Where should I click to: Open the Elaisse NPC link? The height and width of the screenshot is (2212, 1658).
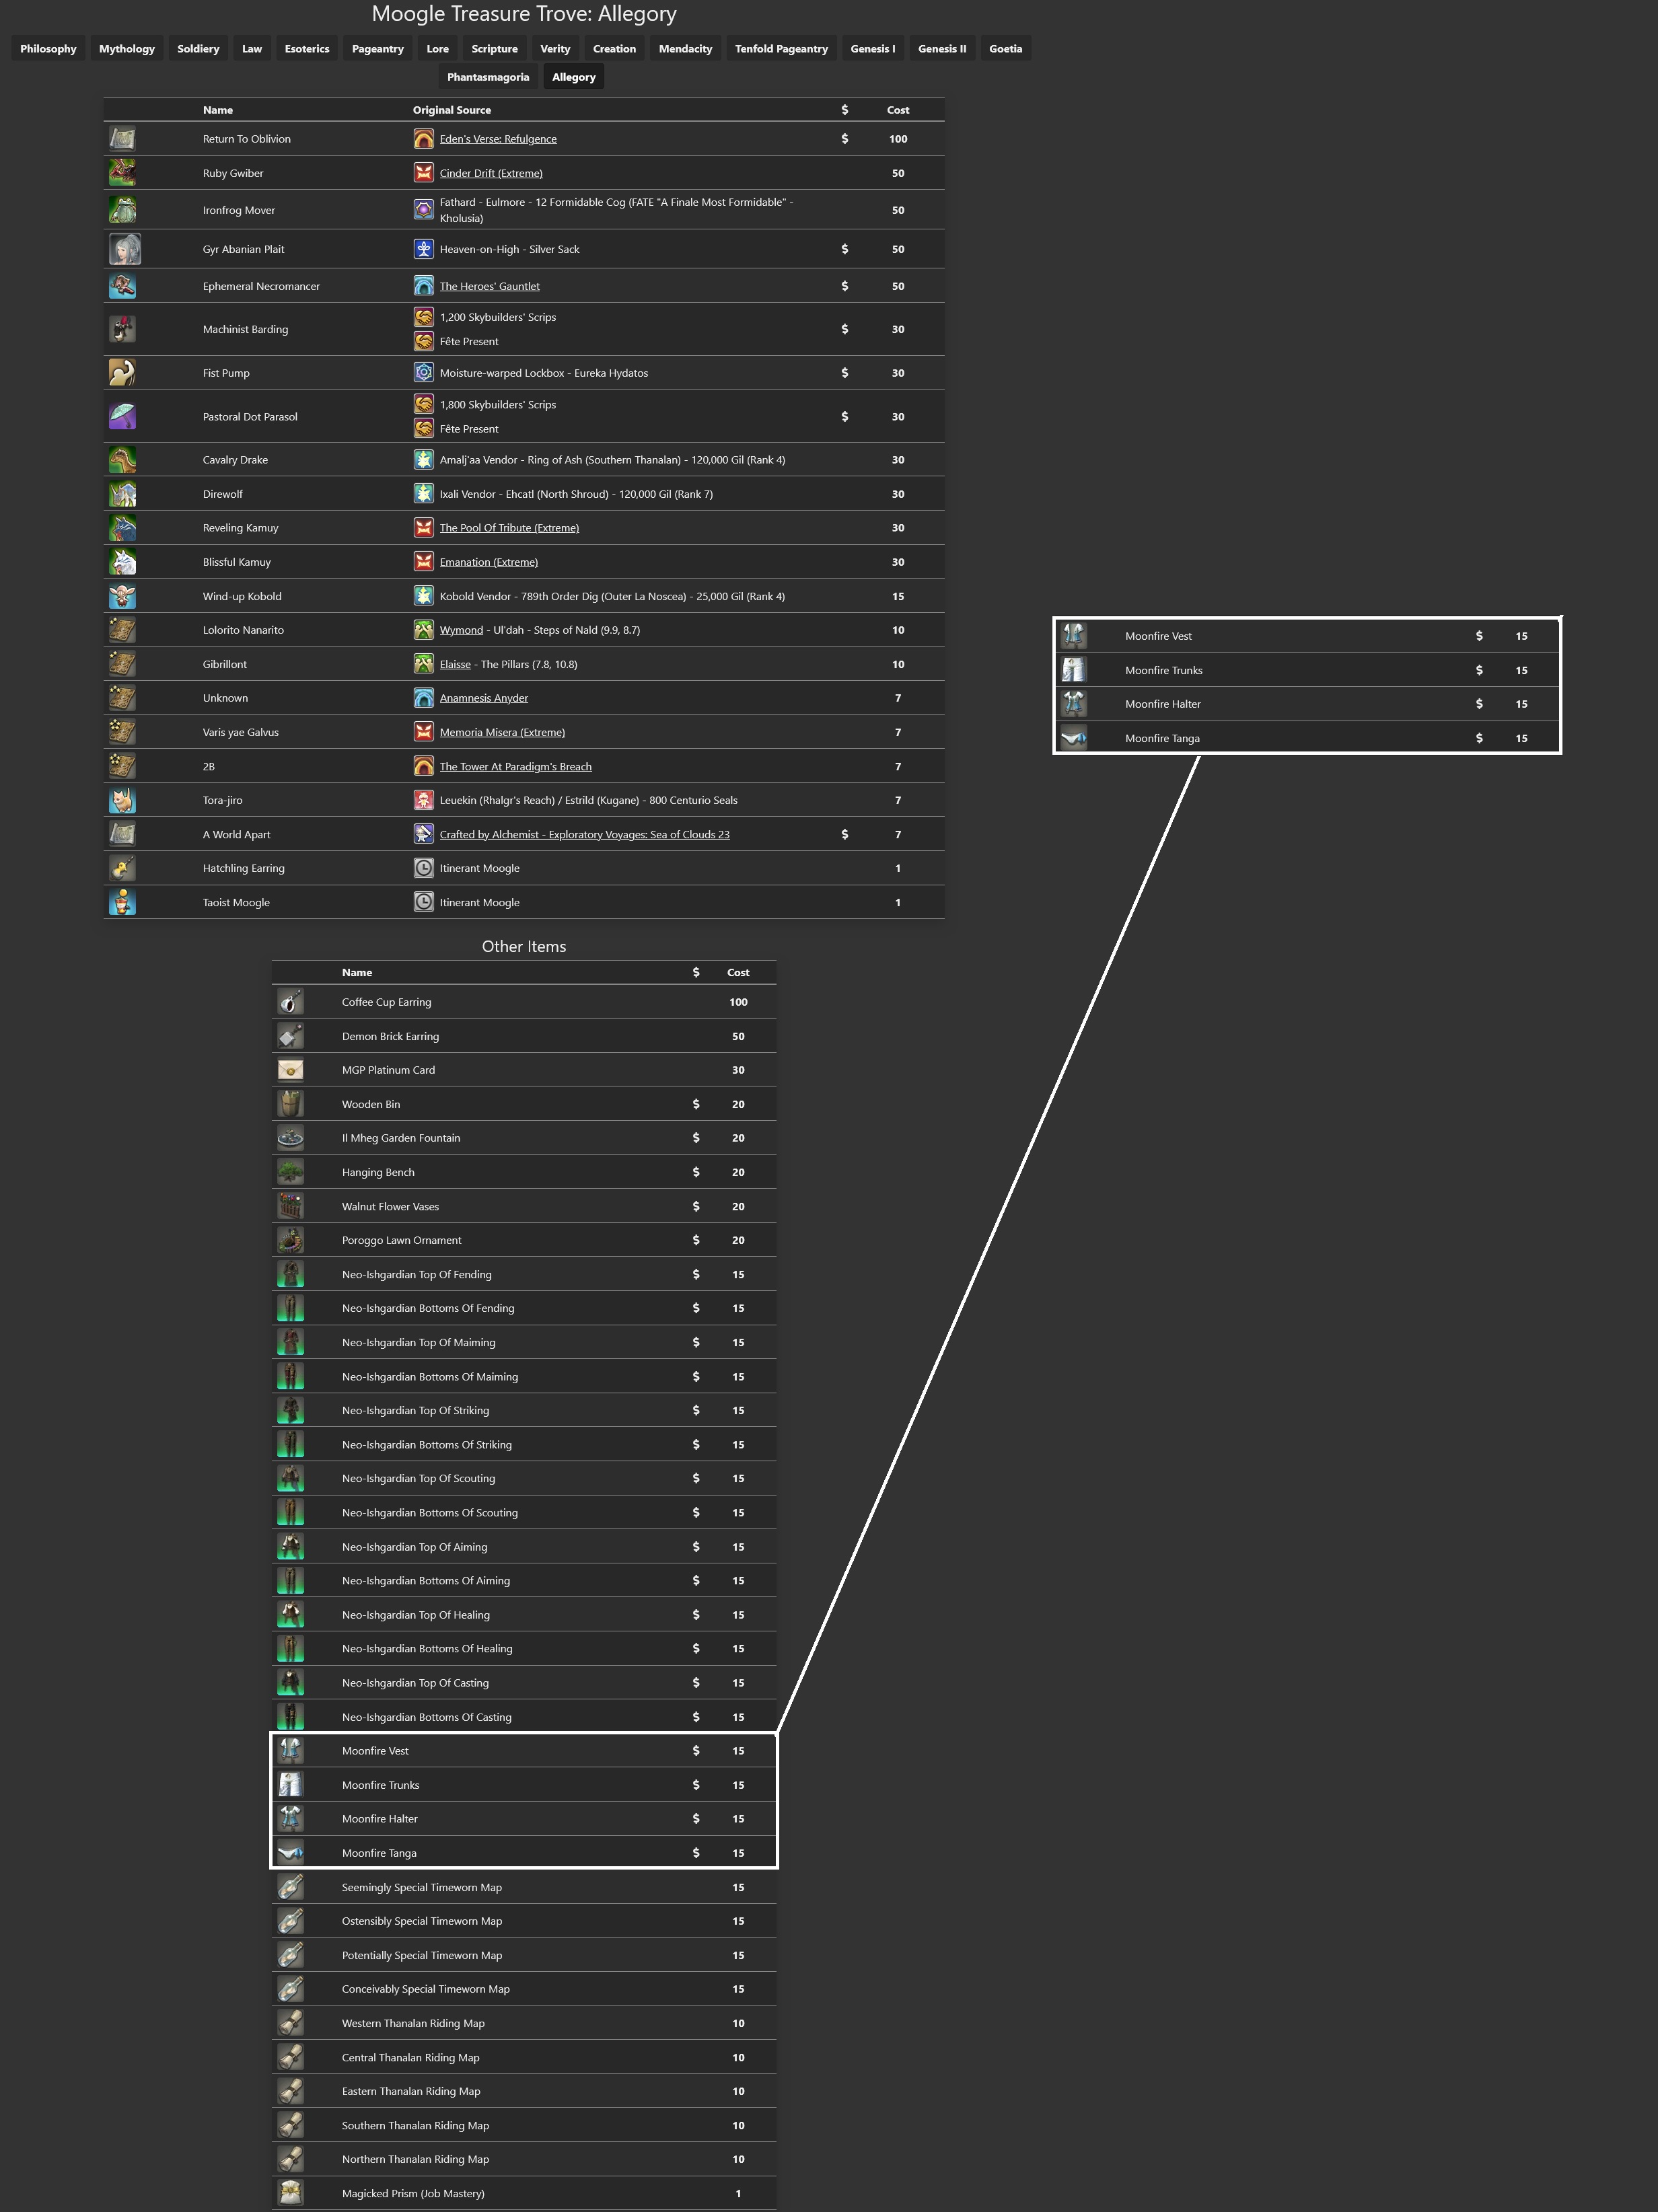point(455,664)
